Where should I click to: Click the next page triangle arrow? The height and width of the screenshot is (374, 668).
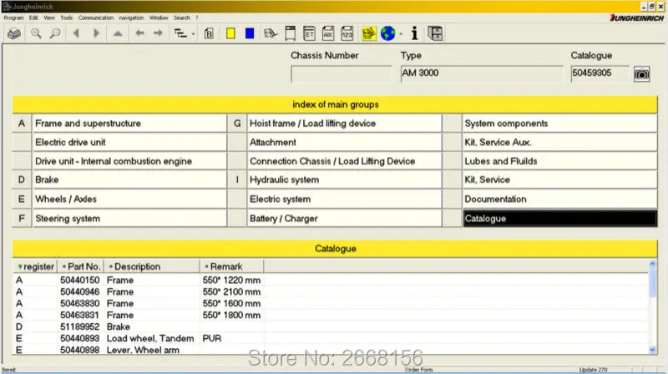(96, 33)
